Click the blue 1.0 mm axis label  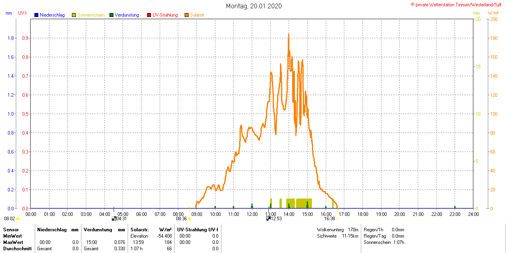click(x=11, y=114)
